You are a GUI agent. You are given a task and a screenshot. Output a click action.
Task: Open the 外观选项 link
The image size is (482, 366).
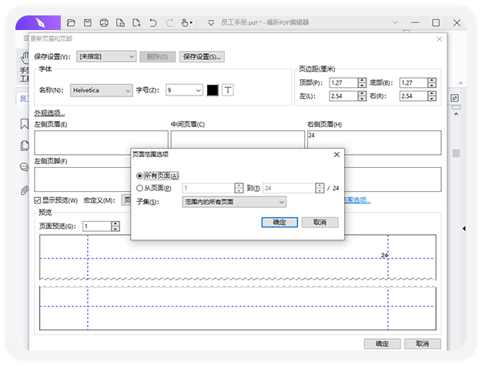(x=49, y=113)
